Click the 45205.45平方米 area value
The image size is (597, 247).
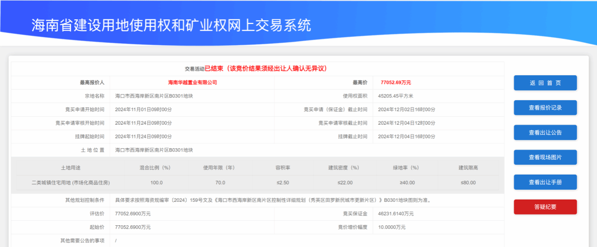tap(395, 96)
